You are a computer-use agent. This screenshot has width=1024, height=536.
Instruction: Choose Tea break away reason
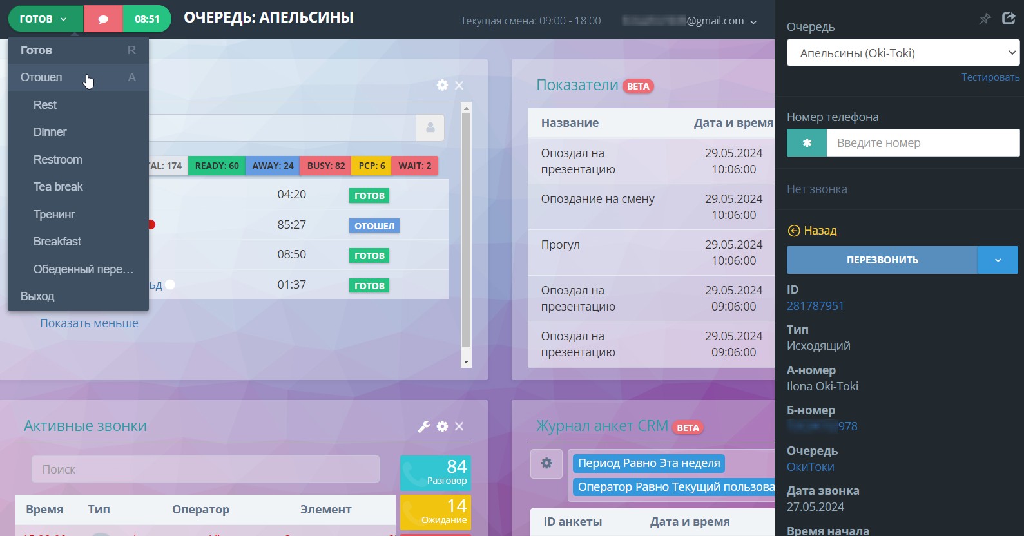[78, 187]
